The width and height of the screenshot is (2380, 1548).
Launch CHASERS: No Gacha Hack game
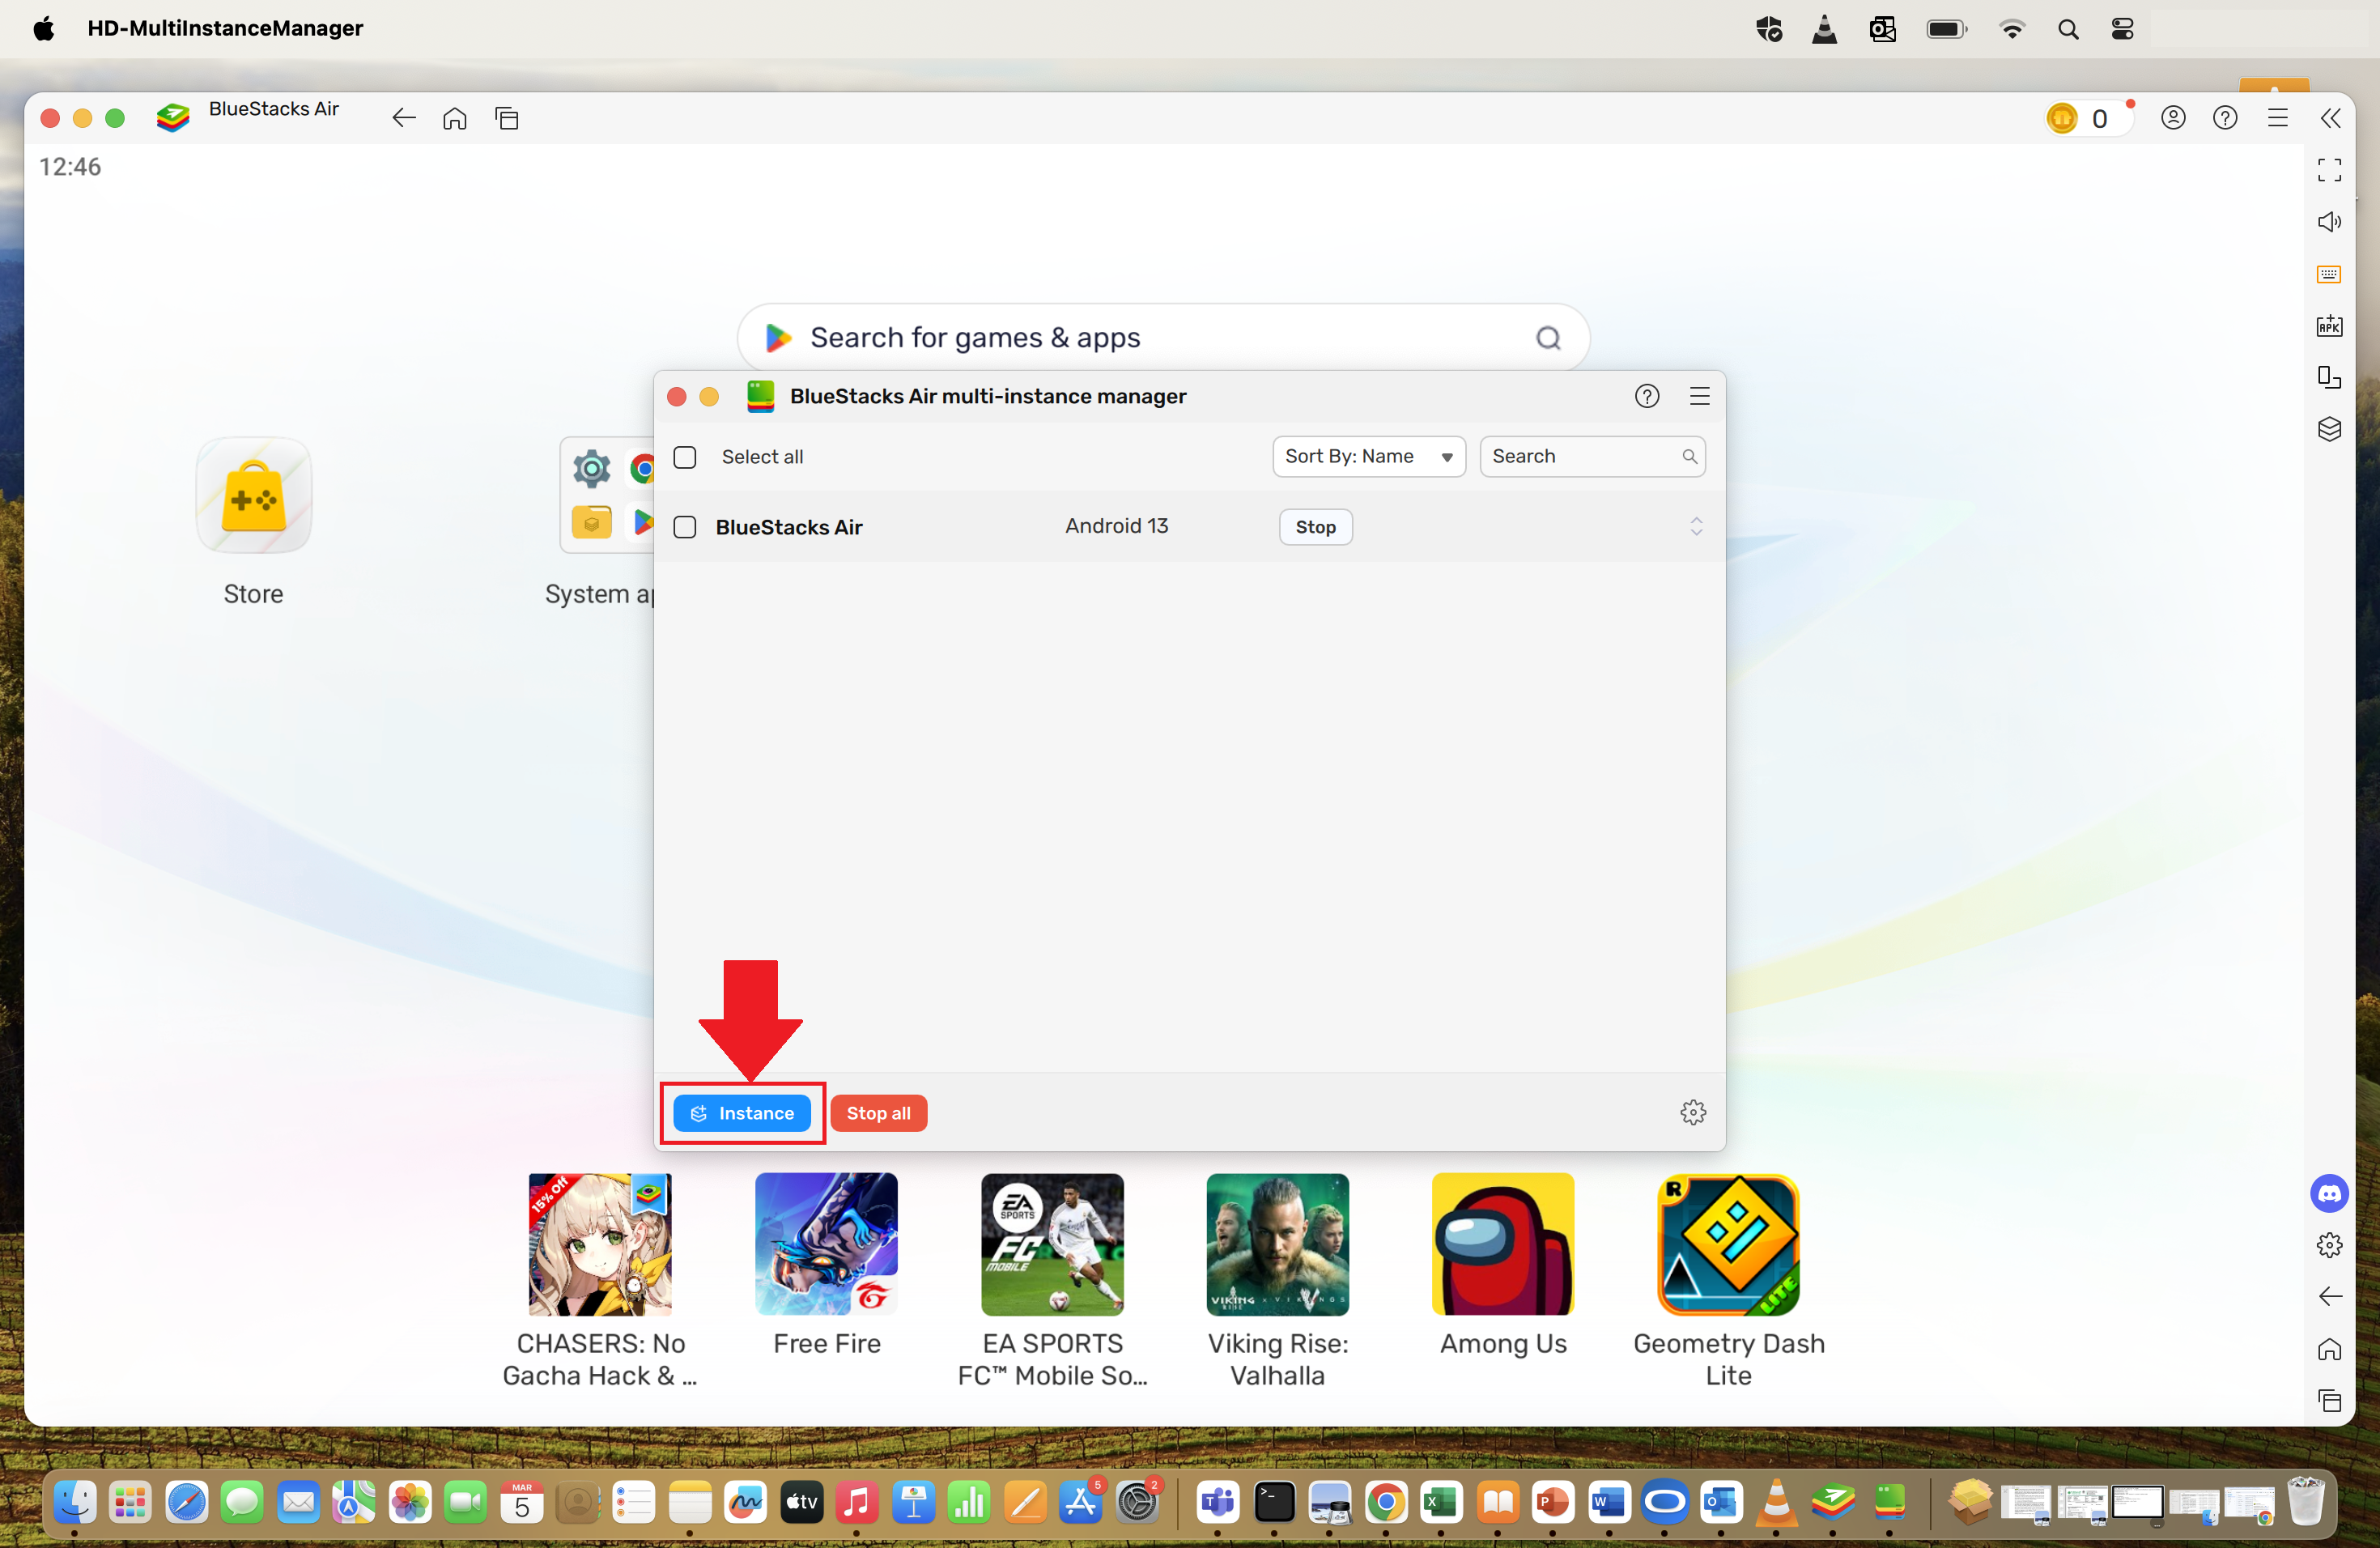[600, 1244]
